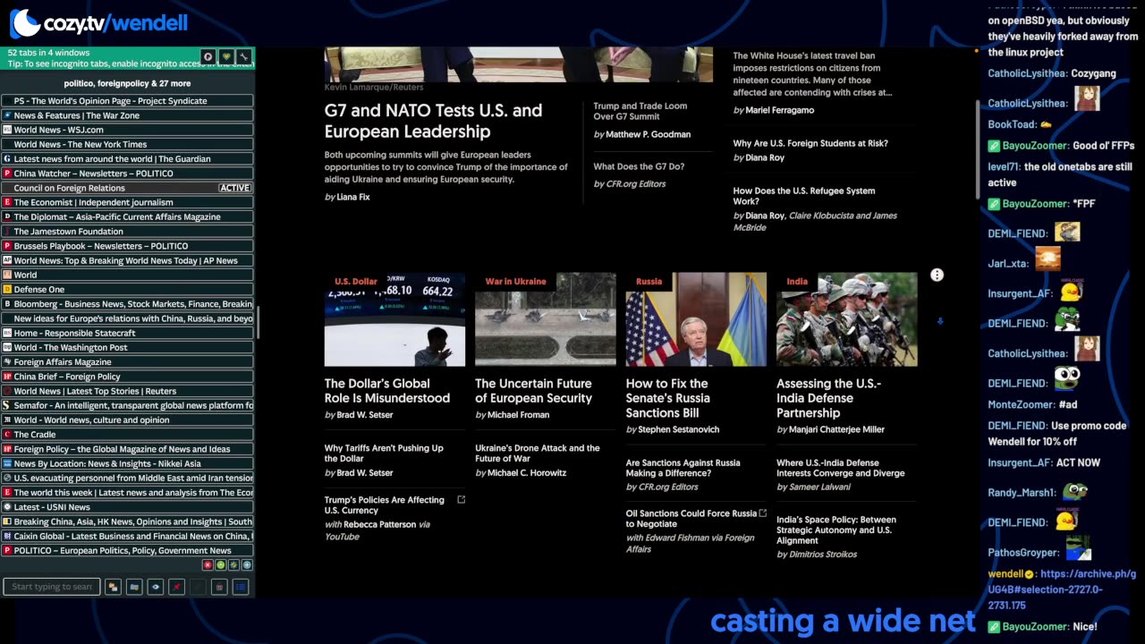Open archive.ph link posted by wendell in chat
Image resolution: width=1145 pixels, height=644 pixels.
pos(1062,589)
